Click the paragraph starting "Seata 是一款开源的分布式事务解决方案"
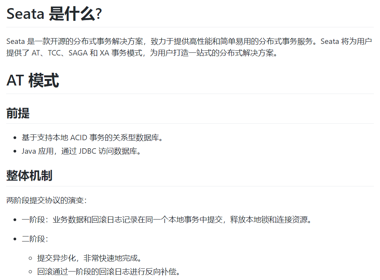 coord(189,47)
